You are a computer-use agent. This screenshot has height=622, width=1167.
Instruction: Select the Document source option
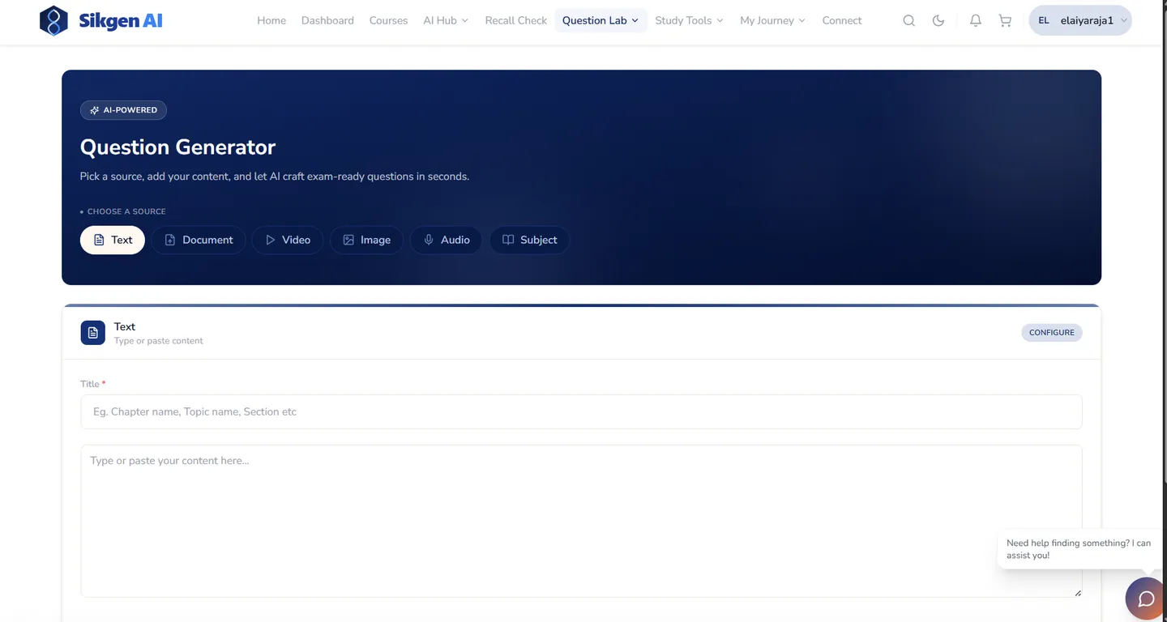point(199,240)
